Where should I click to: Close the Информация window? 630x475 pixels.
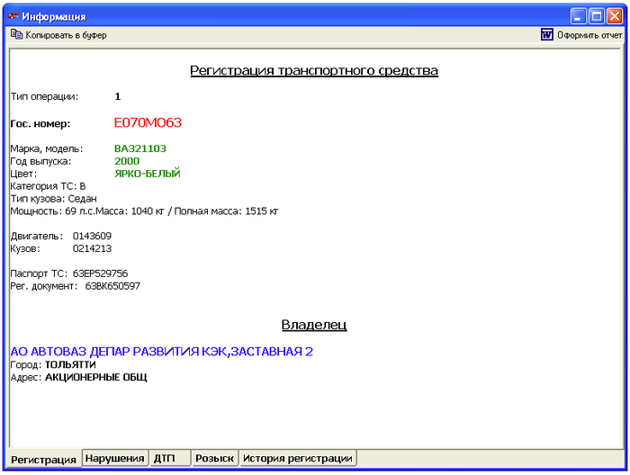(615, 16)
